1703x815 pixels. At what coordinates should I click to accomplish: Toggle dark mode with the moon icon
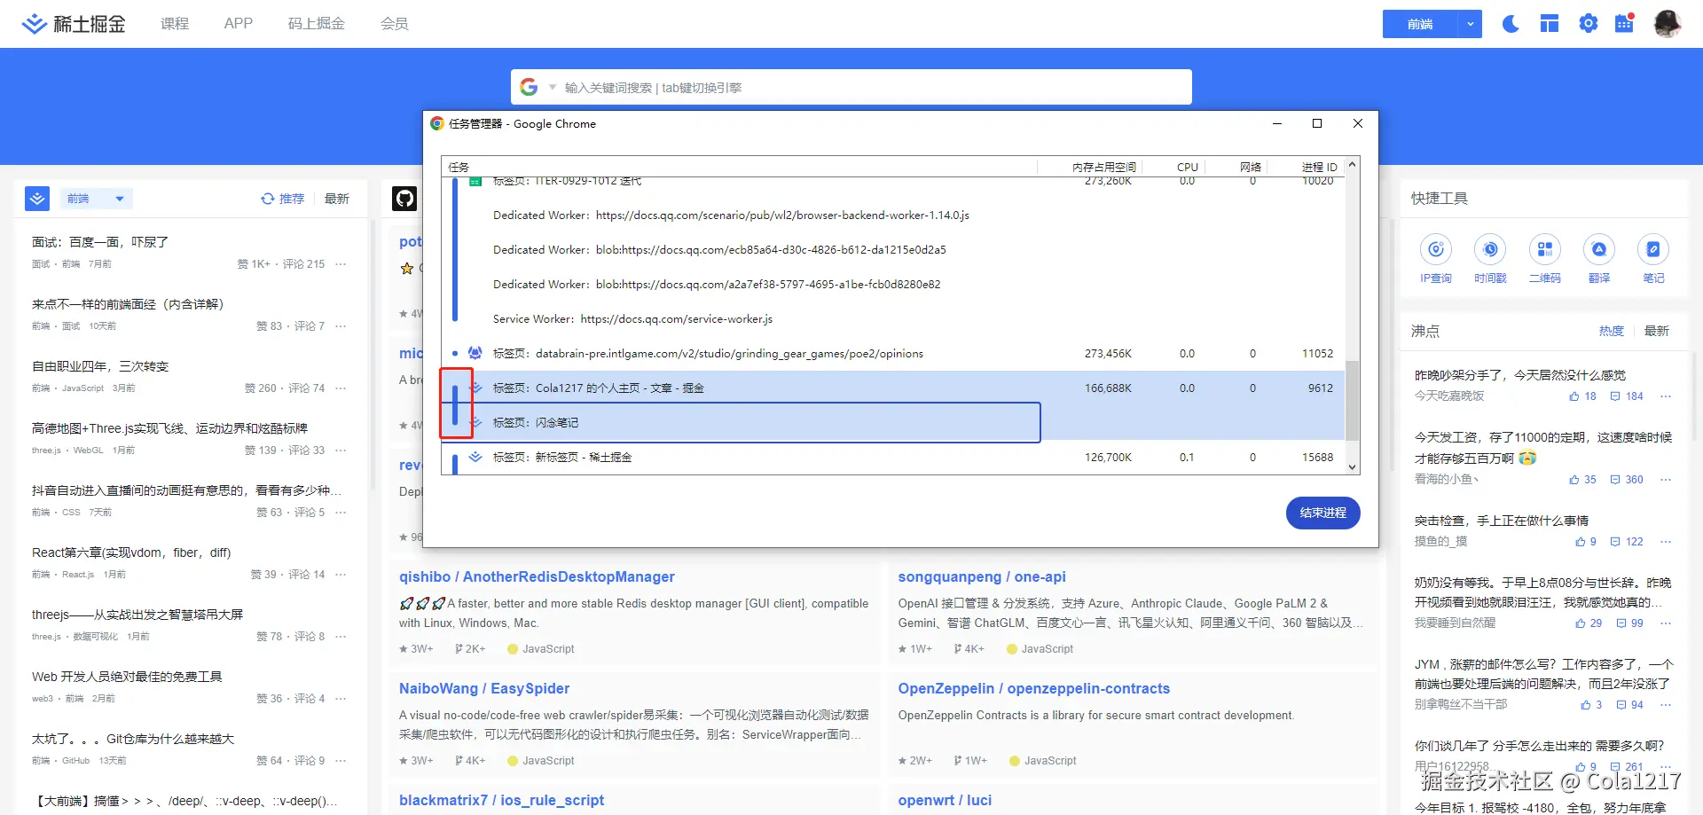point(1510,24)
